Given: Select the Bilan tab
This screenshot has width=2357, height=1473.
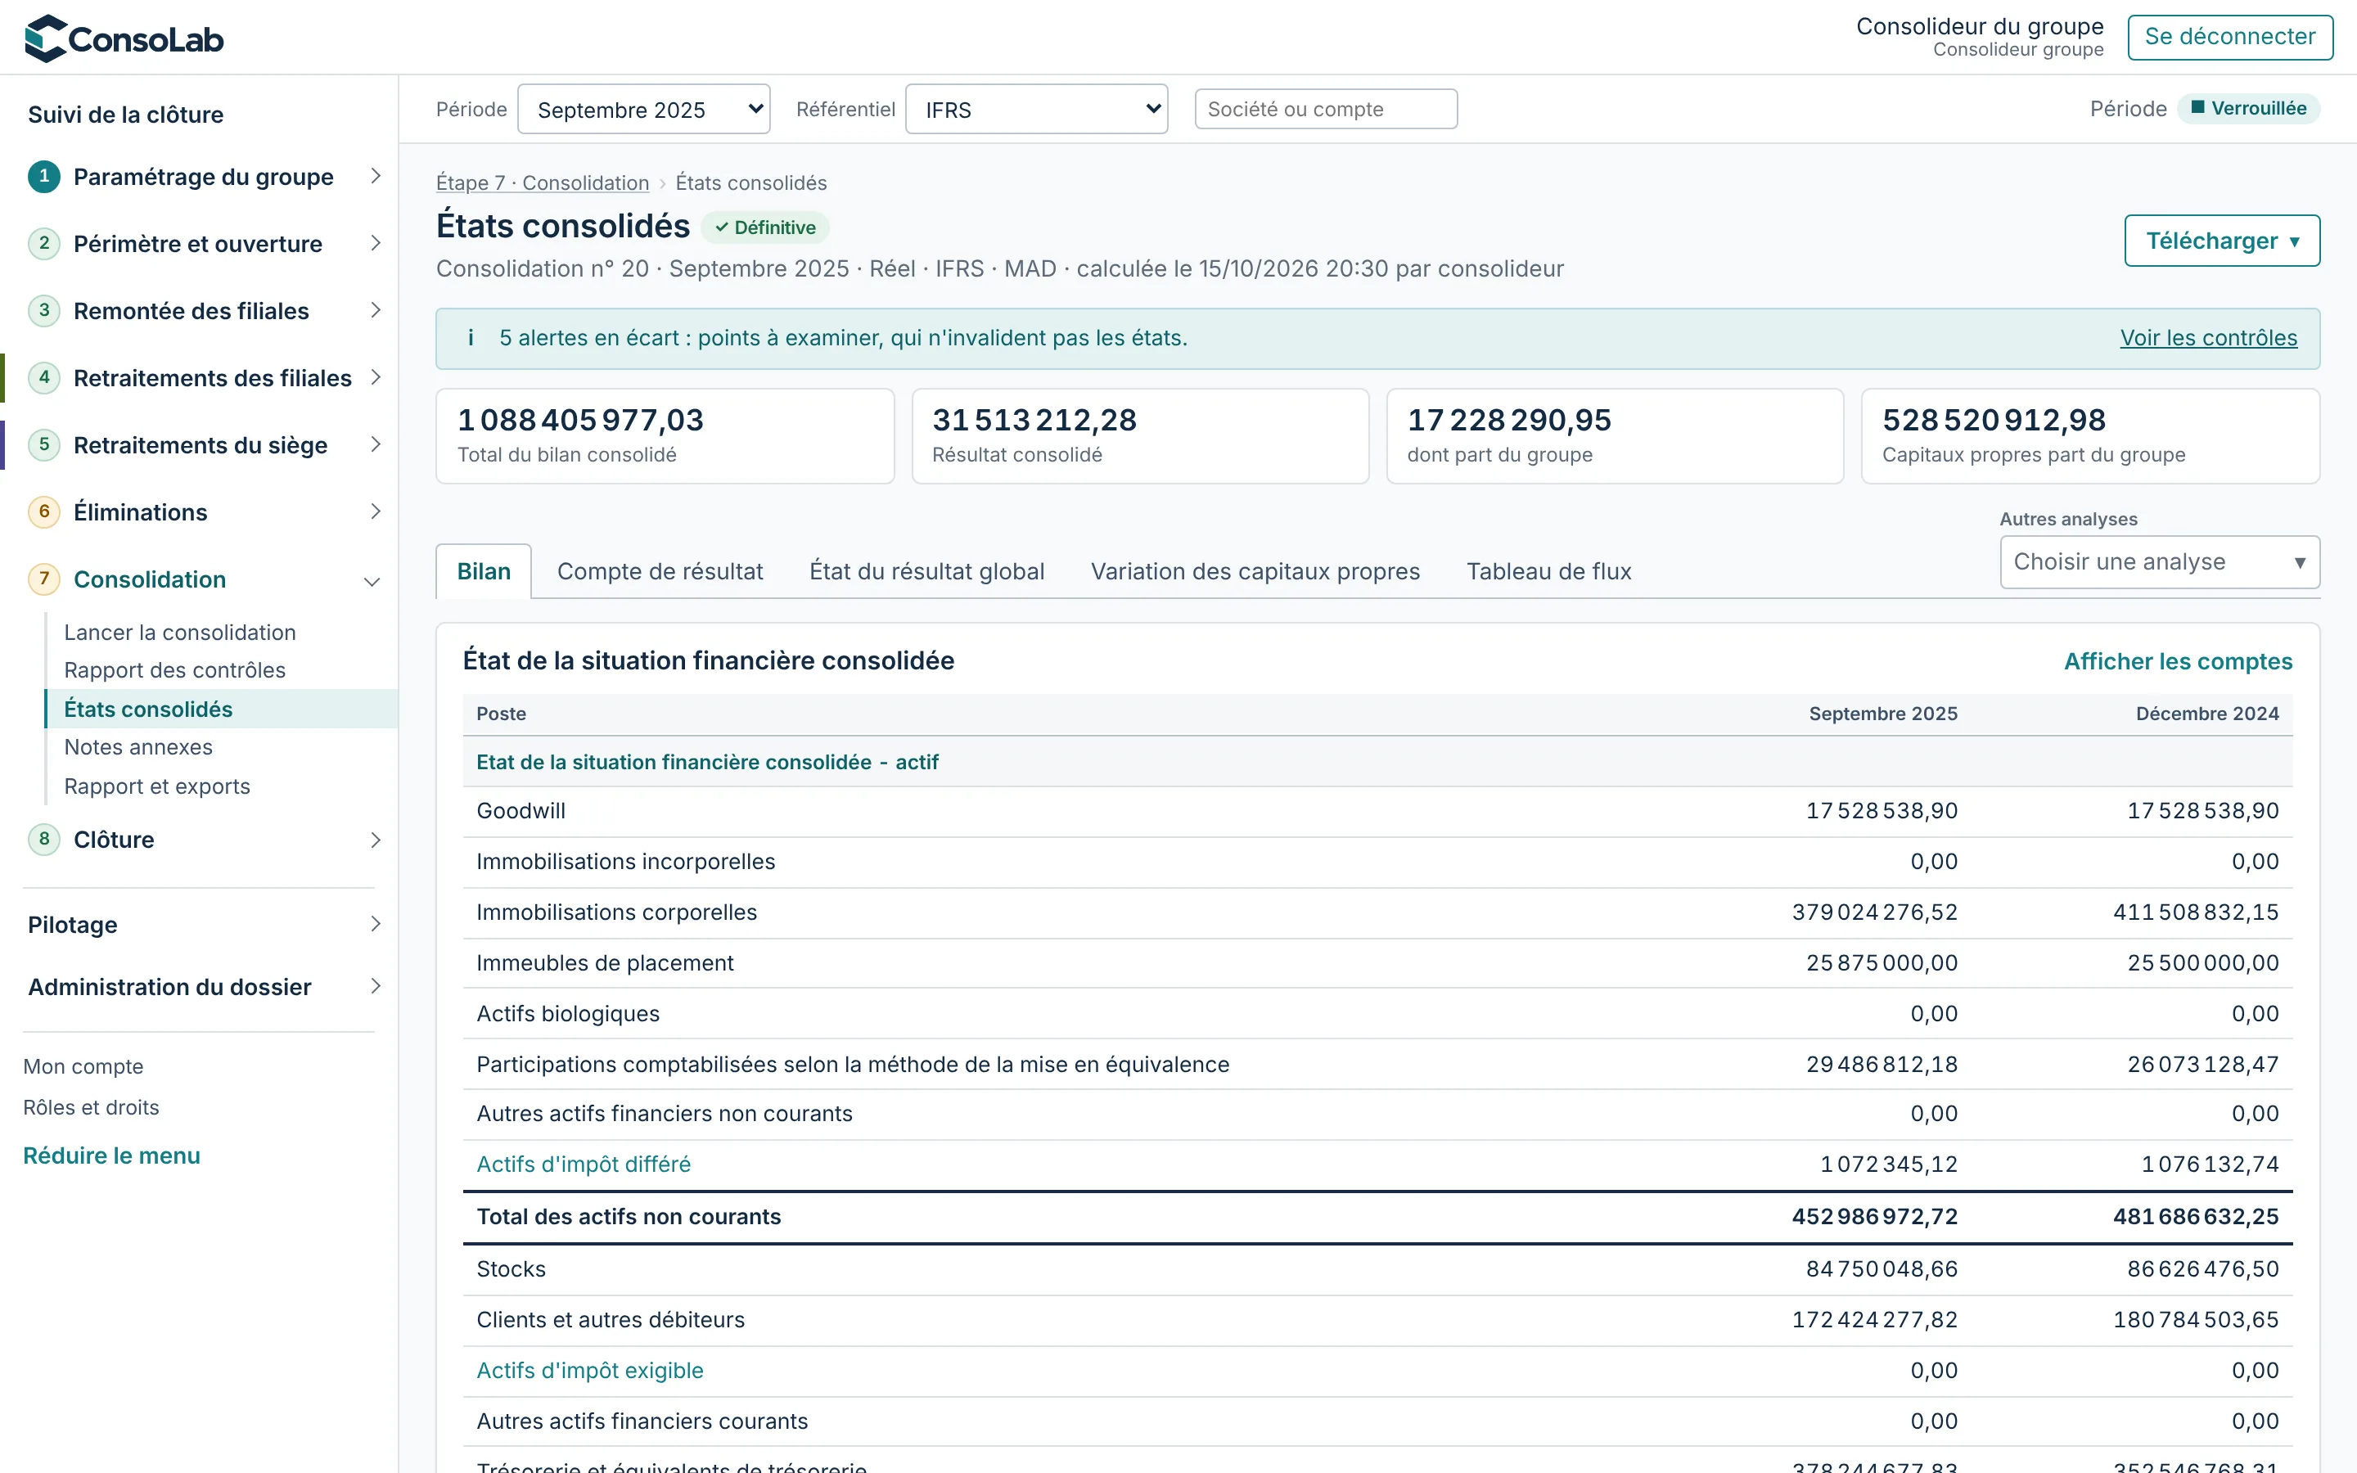Looking at the screenshot, I should pyautogui.click(x=484, y=572).
